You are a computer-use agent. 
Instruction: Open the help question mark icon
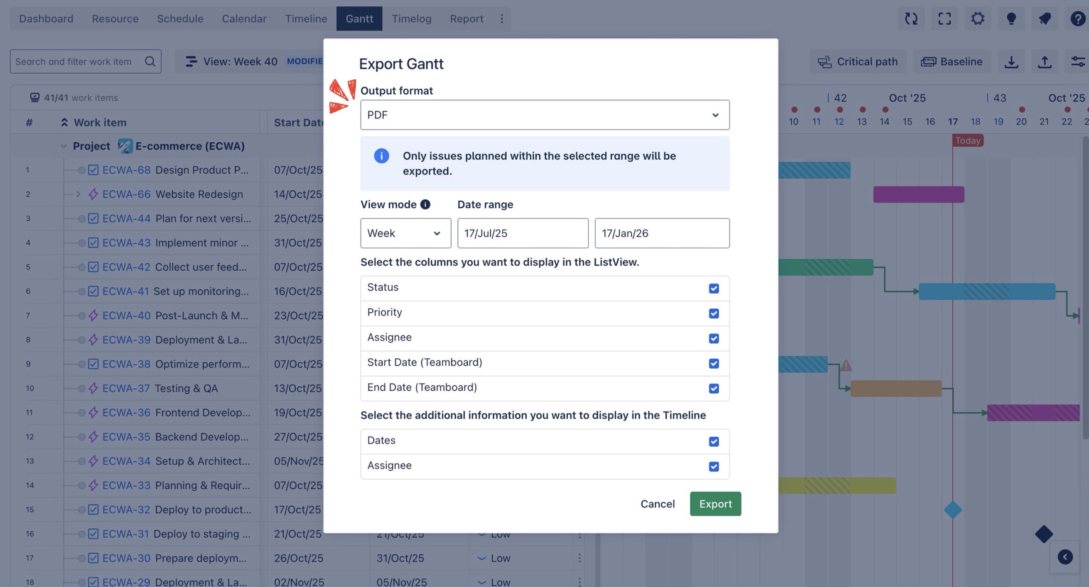click(x=1077, y=19)
